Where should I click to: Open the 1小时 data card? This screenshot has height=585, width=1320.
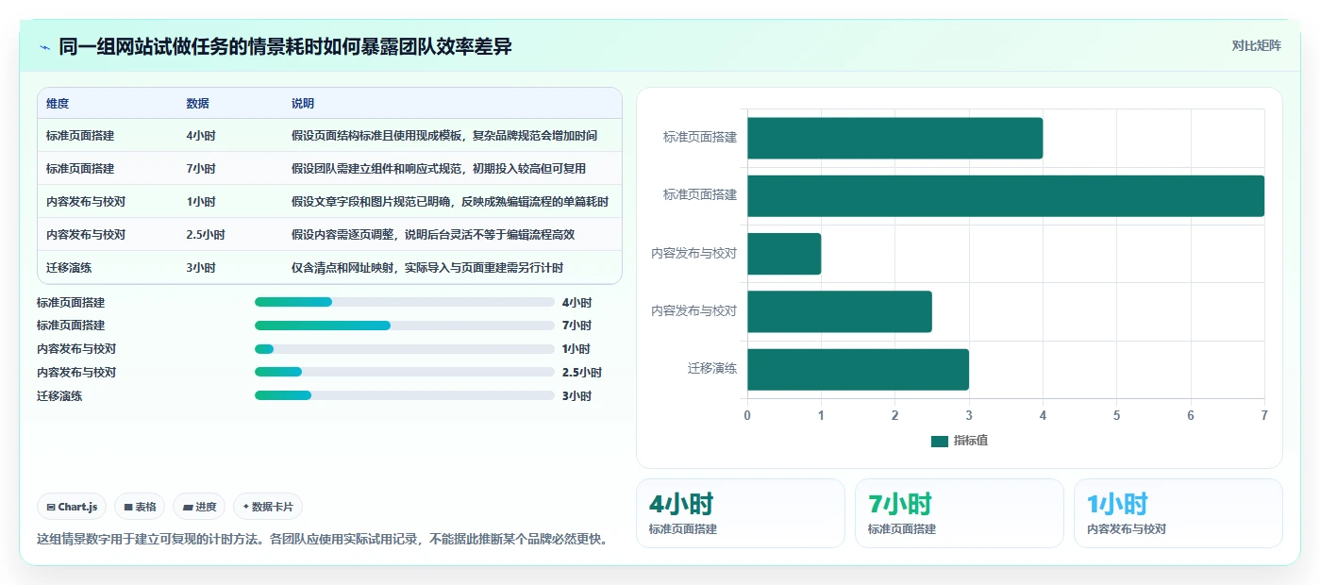click(x=1178, y=513)
